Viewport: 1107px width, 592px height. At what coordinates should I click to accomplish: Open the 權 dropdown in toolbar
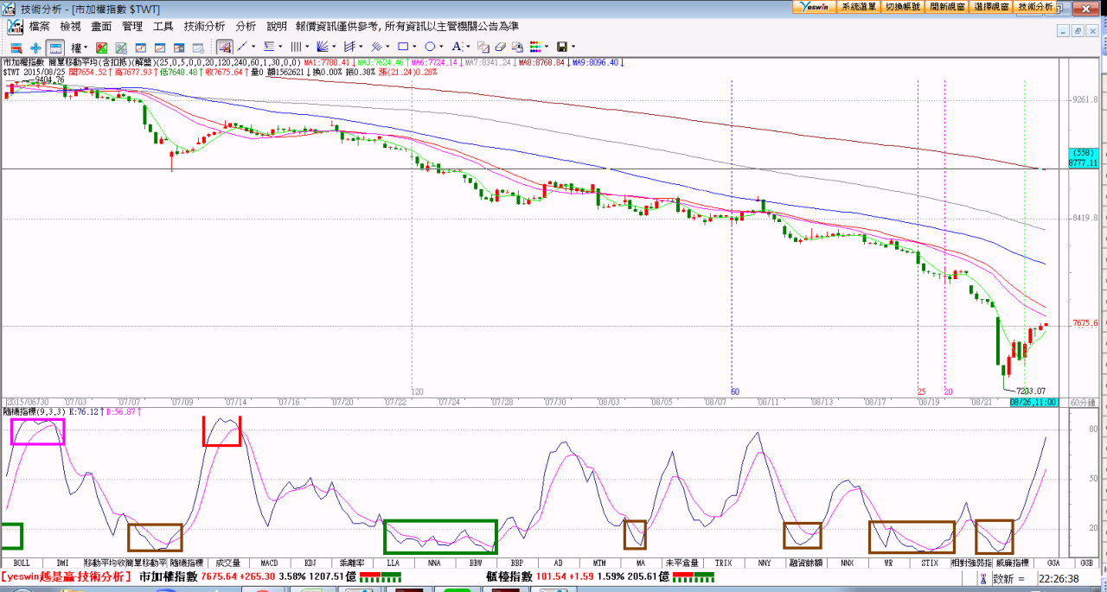click(x=79, y=47)
